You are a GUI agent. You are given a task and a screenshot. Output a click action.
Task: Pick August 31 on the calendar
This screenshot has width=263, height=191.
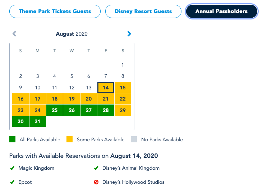(37, 121)
